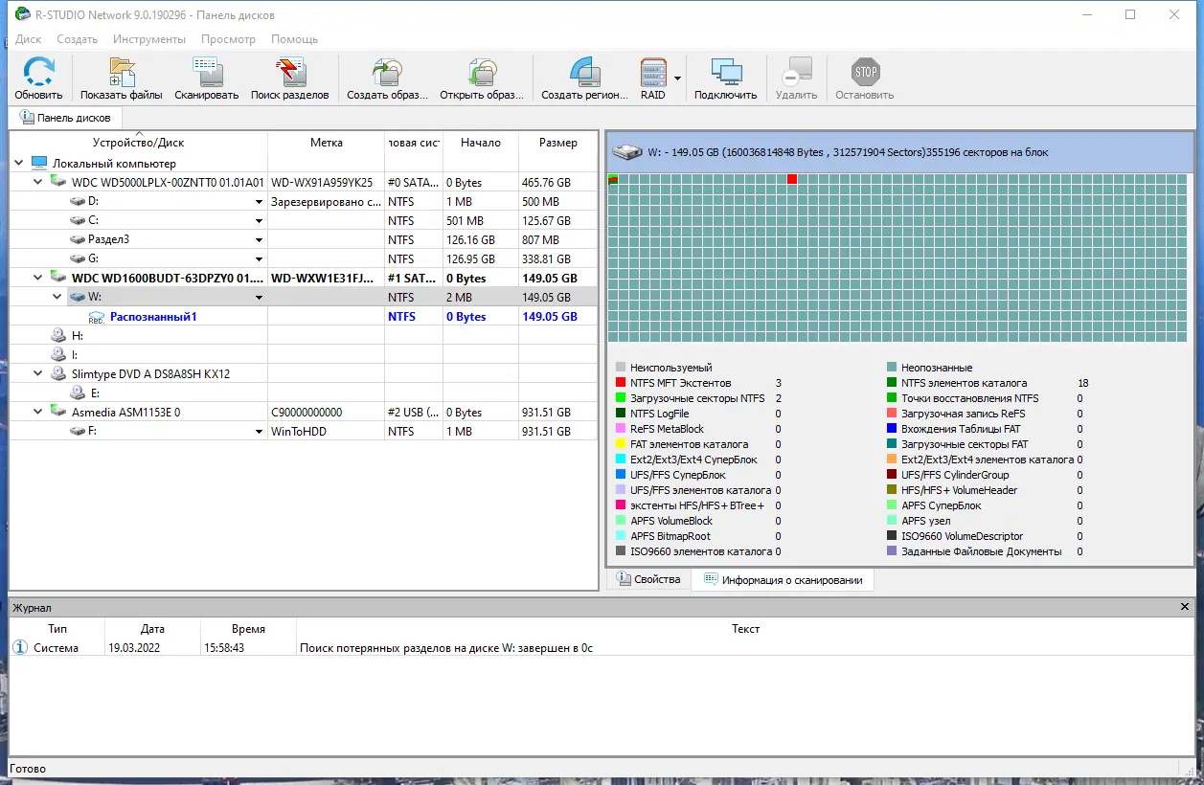The width and height of the screenshot is (1204, 785).
Task: Select the Раздел3 partition row
Action: (x=304, y=239)
